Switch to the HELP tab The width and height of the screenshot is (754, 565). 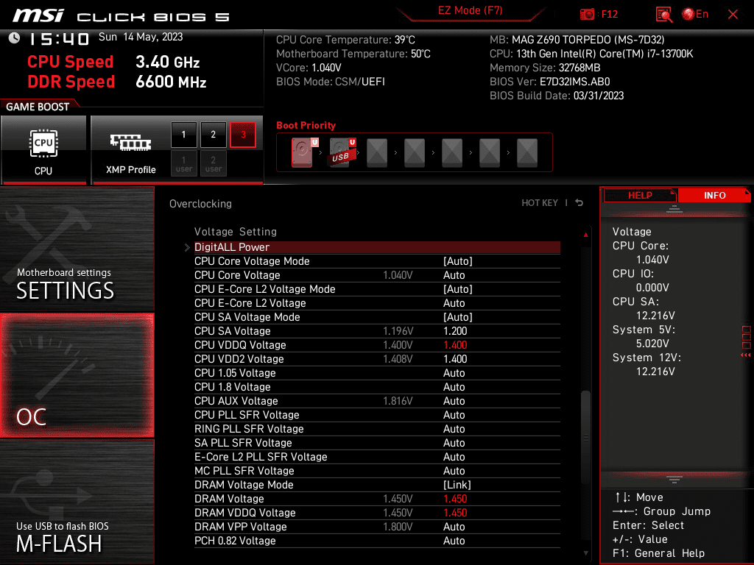pyautogui.click(x=640, y=196)
